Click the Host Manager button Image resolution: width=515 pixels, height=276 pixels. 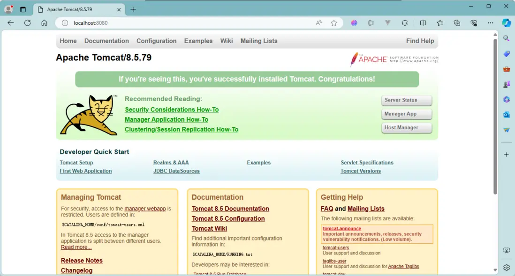tap(407, 128)
